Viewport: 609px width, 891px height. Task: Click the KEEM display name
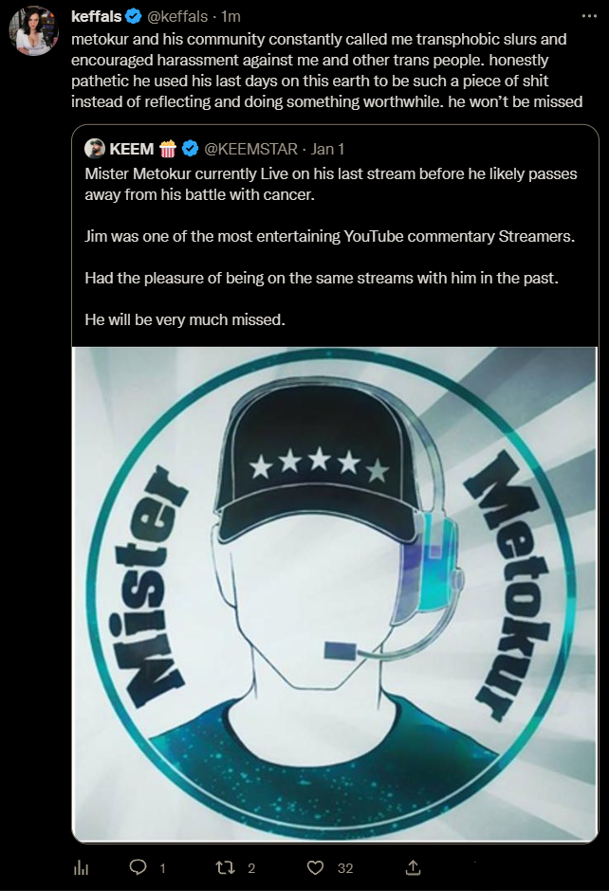[x=131, y=149]
